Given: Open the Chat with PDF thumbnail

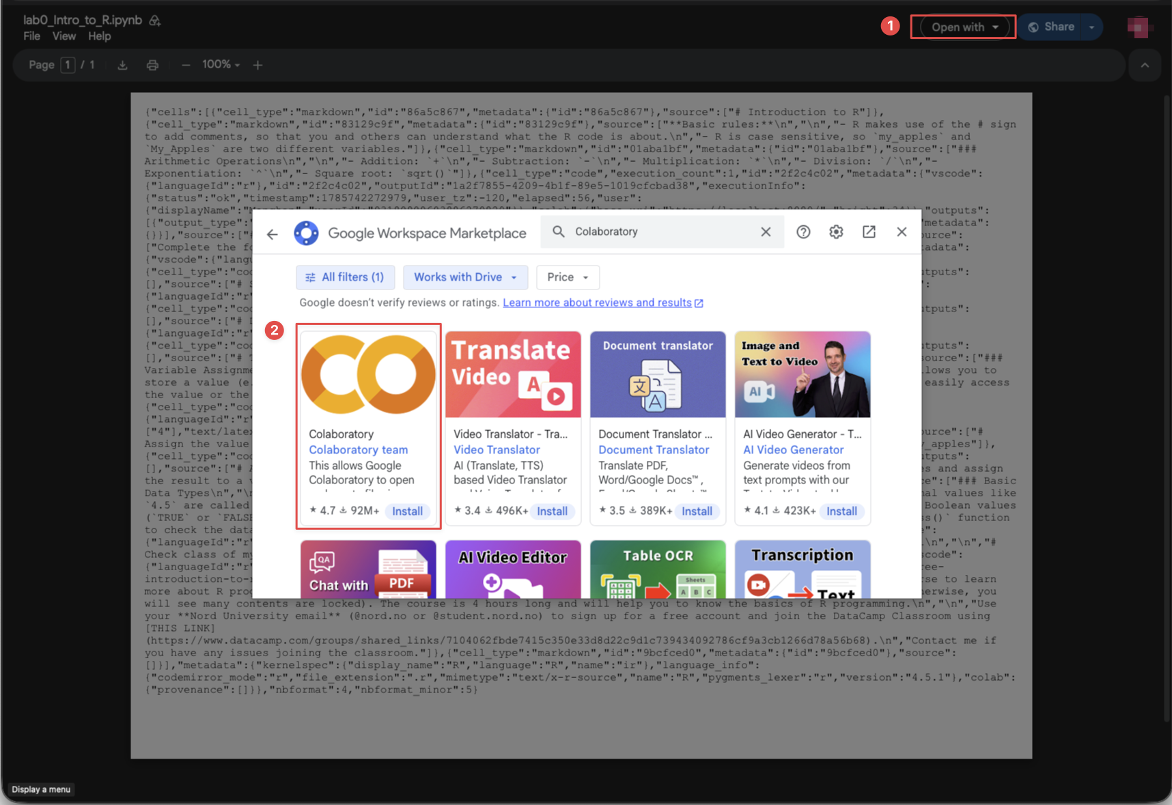Looking at the screenshot, I should point(368,569).
